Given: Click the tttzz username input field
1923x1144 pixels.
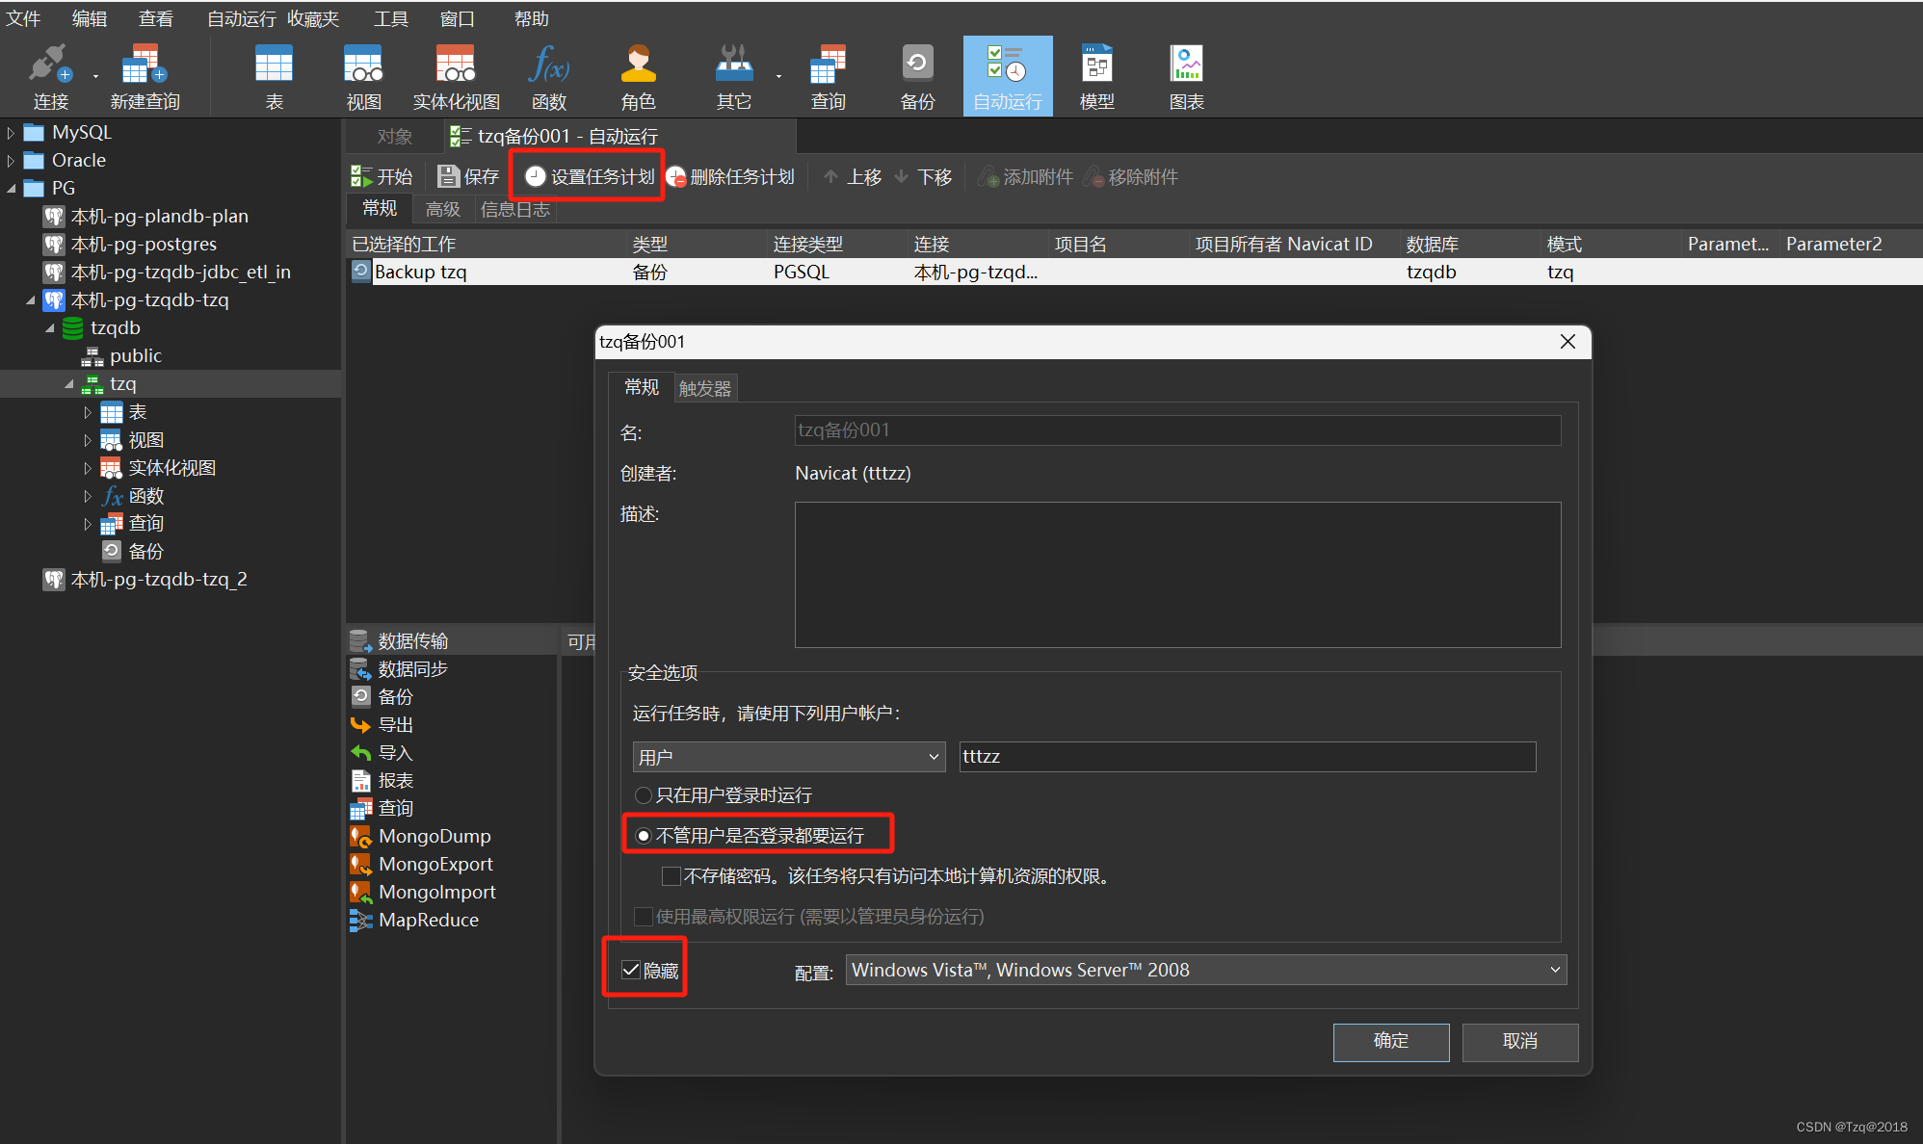Looking at the screenshot, I should pos(1247,757).
